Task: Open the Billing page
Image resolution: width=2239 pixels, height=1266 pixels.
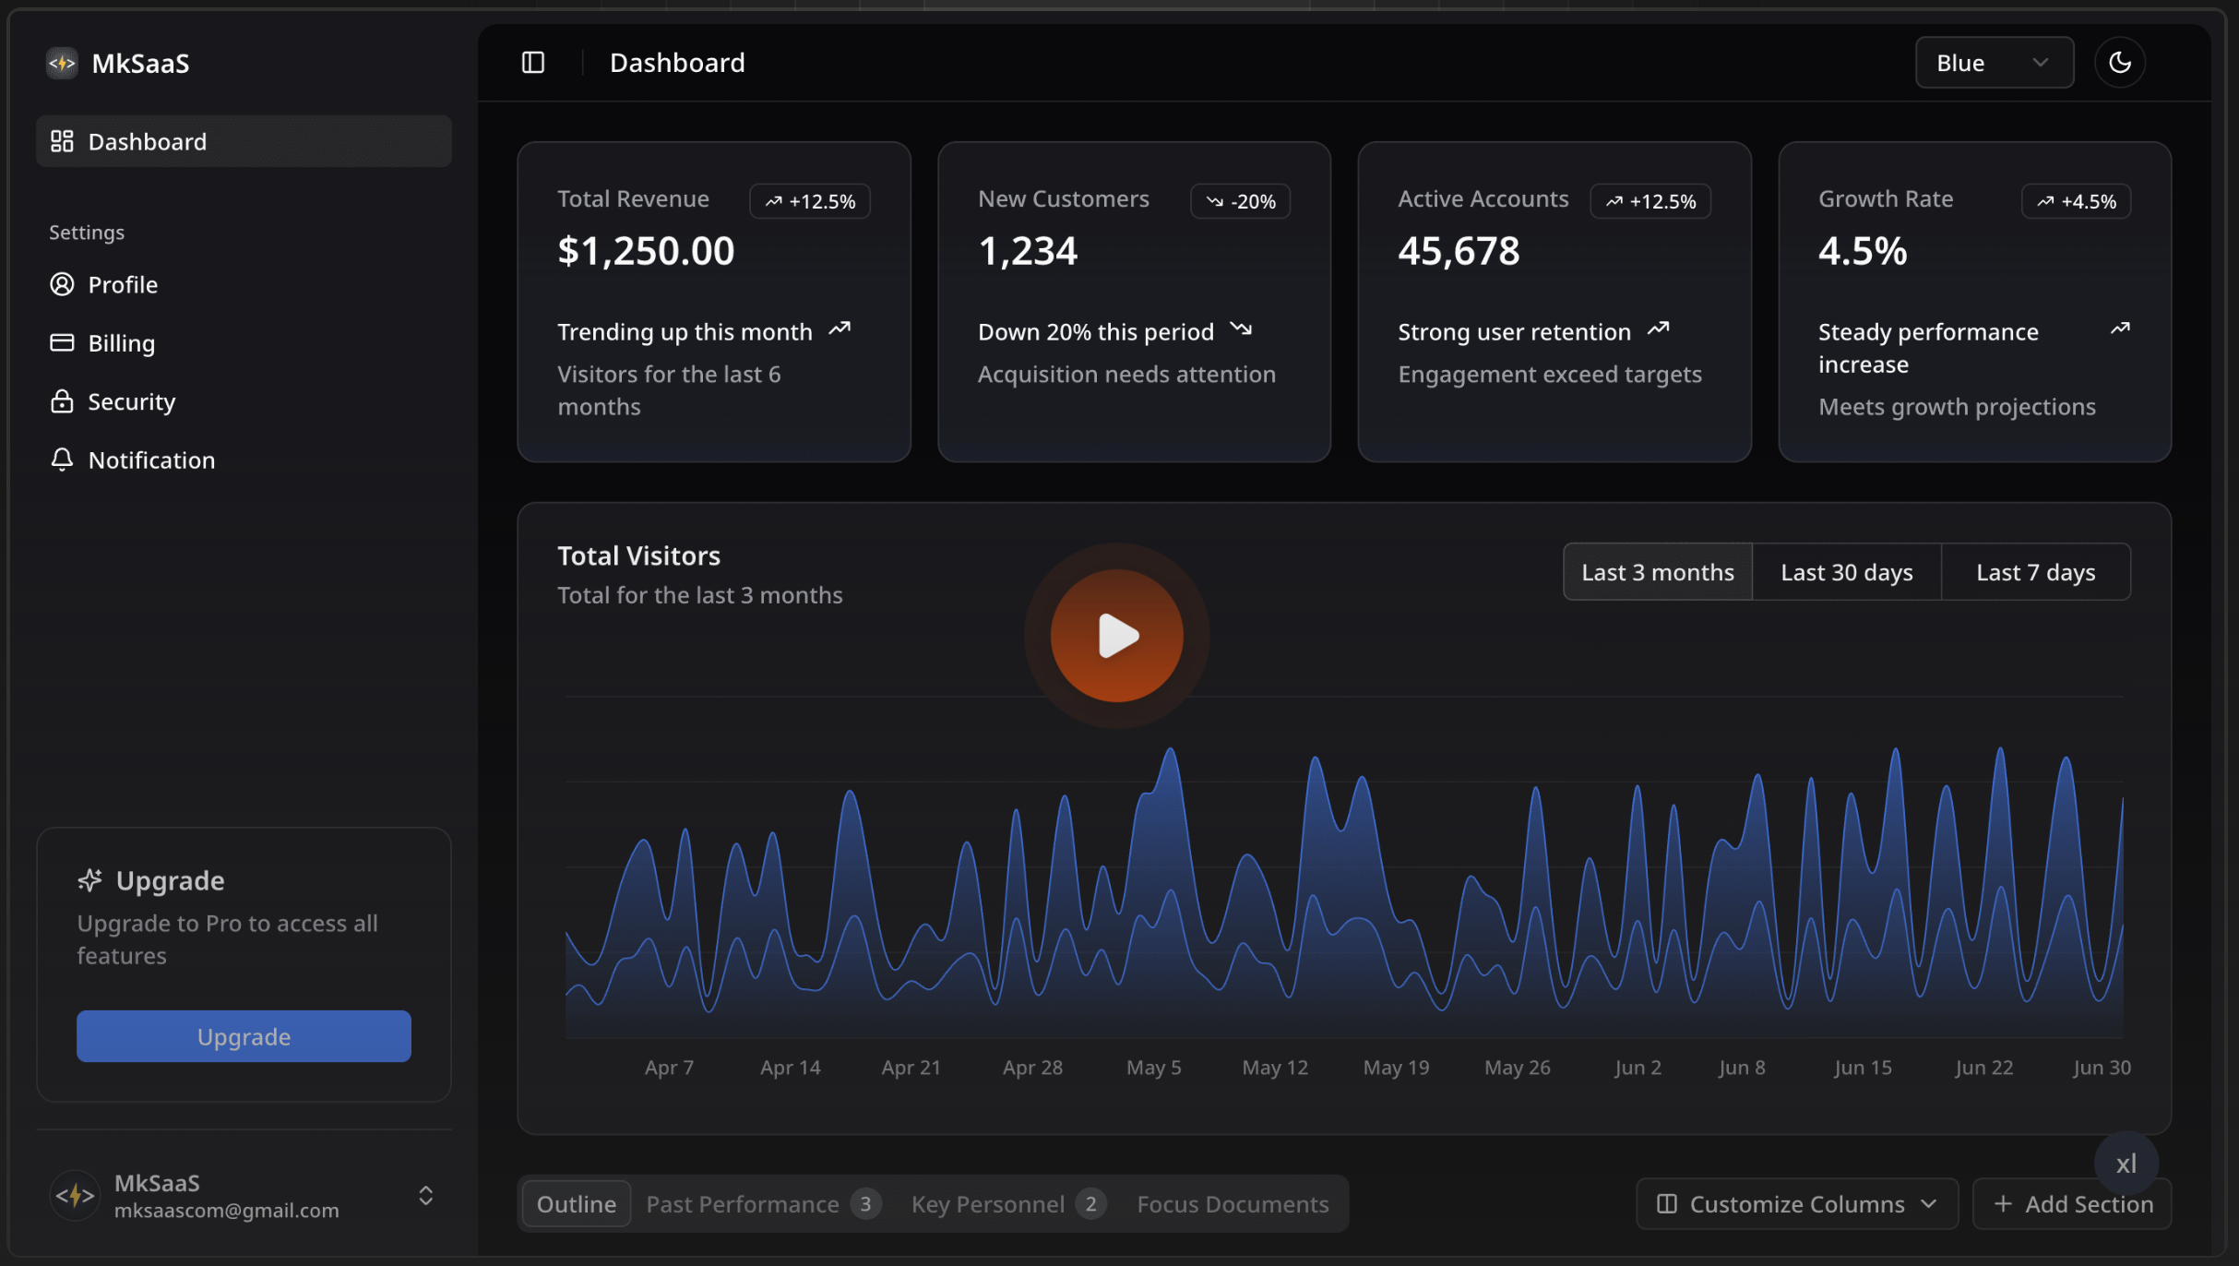Action: pyautogui.click(x=121, y=343)
